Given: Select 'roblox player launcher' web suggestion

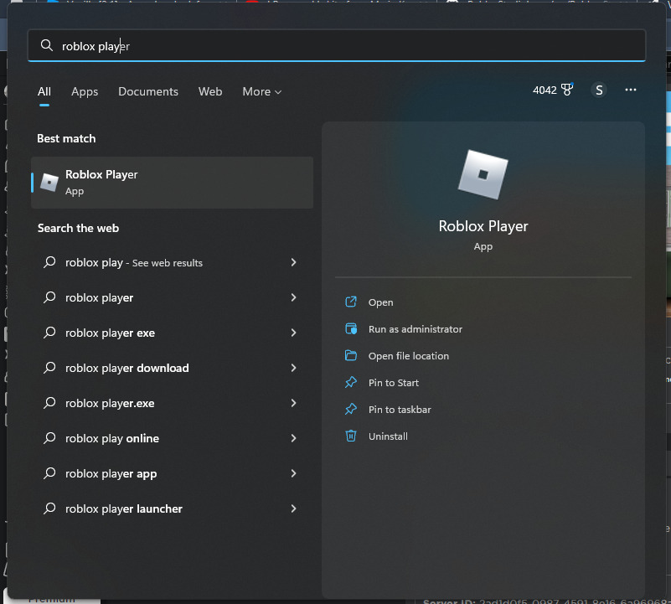Looking at the screenshot, I should click(172, 508).
